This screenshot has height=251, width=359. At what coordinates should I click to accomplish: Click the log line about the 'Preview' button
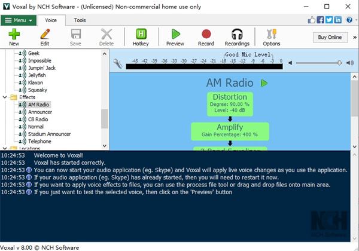point(133,192)
